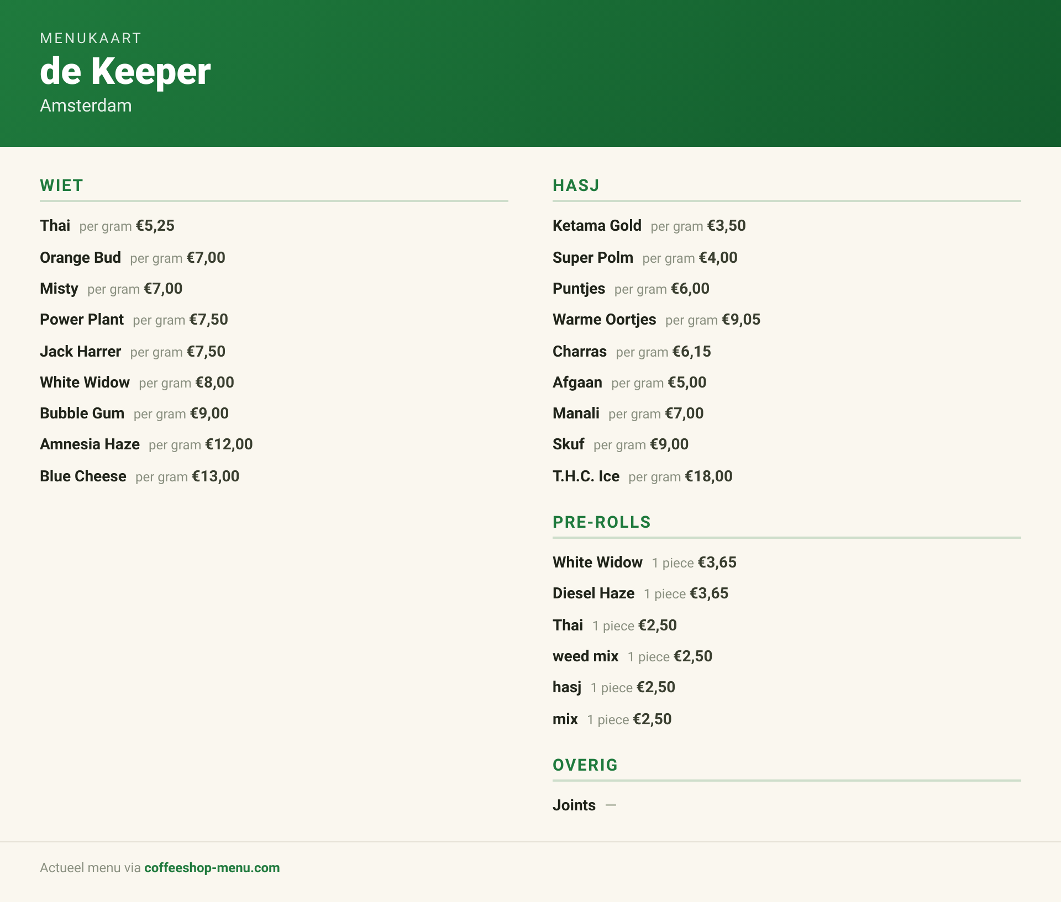Screen dimensions: 1061x902
Task: Click the MENUKAART label
Action: (91, 38)
